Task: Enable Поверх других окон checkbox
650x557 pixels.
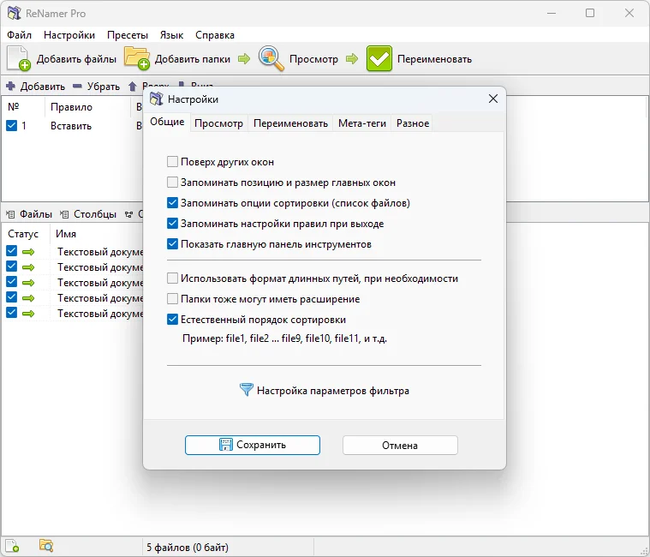Action: pyautogui.click(x=172, y=161)
